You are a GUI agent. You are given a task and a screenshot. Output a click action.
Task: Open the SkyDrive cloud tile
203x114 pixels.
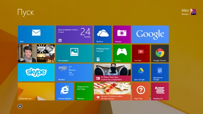(x=103, y=34)
